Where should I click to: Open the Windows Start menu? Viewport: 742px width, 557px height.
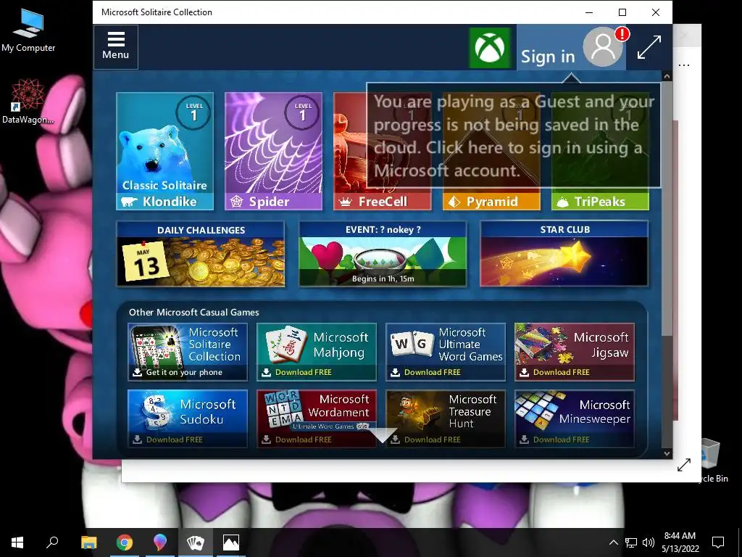(x=17, y=542)
